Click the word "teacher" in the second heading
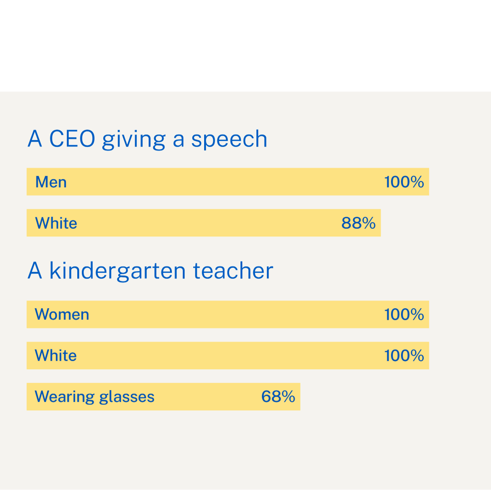 233,271
